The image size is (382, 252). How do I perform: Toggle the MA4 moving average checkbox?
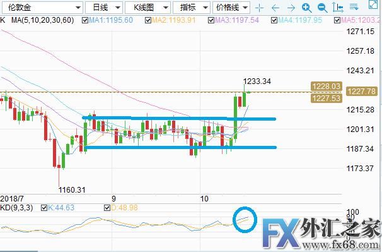[x=274, y=20]
